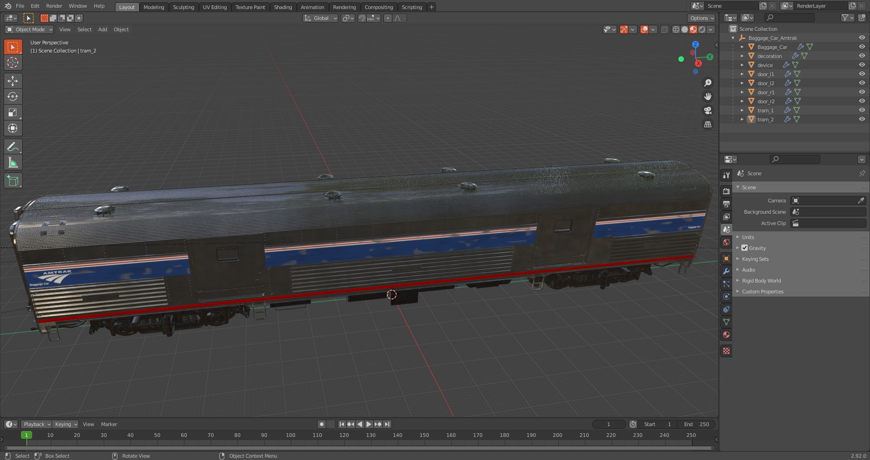Switch to the Shading workspace tab
The width and height of the screenshot is (870, 460).
point(283,7)
